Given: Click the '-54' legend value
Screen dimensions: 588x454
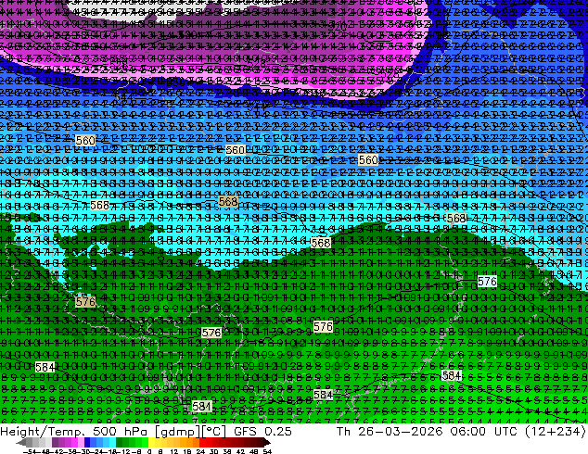Looking at the screenshot, I should pyautogui.click(x=30, y=451).
